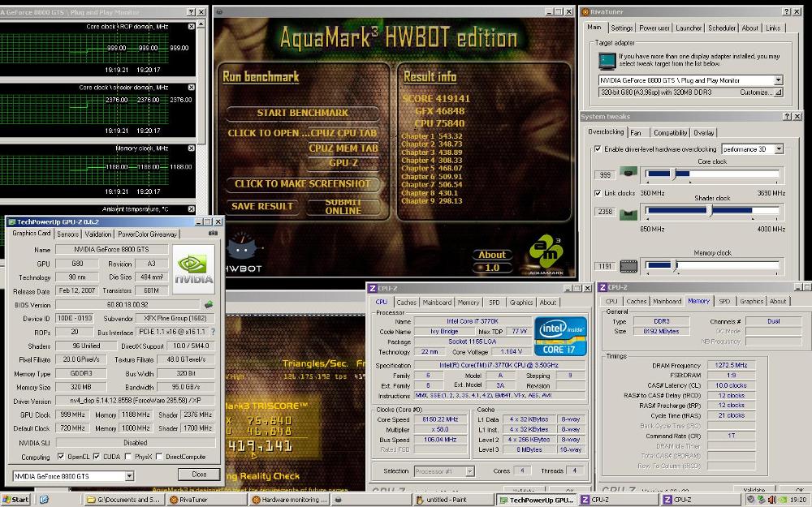Click the Core clock GPU chip icon
812x507 pixels.
pos(628,172)
